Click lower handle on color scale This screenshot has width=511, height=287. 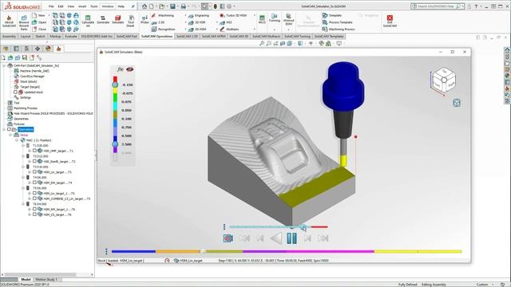pos(115,144)
